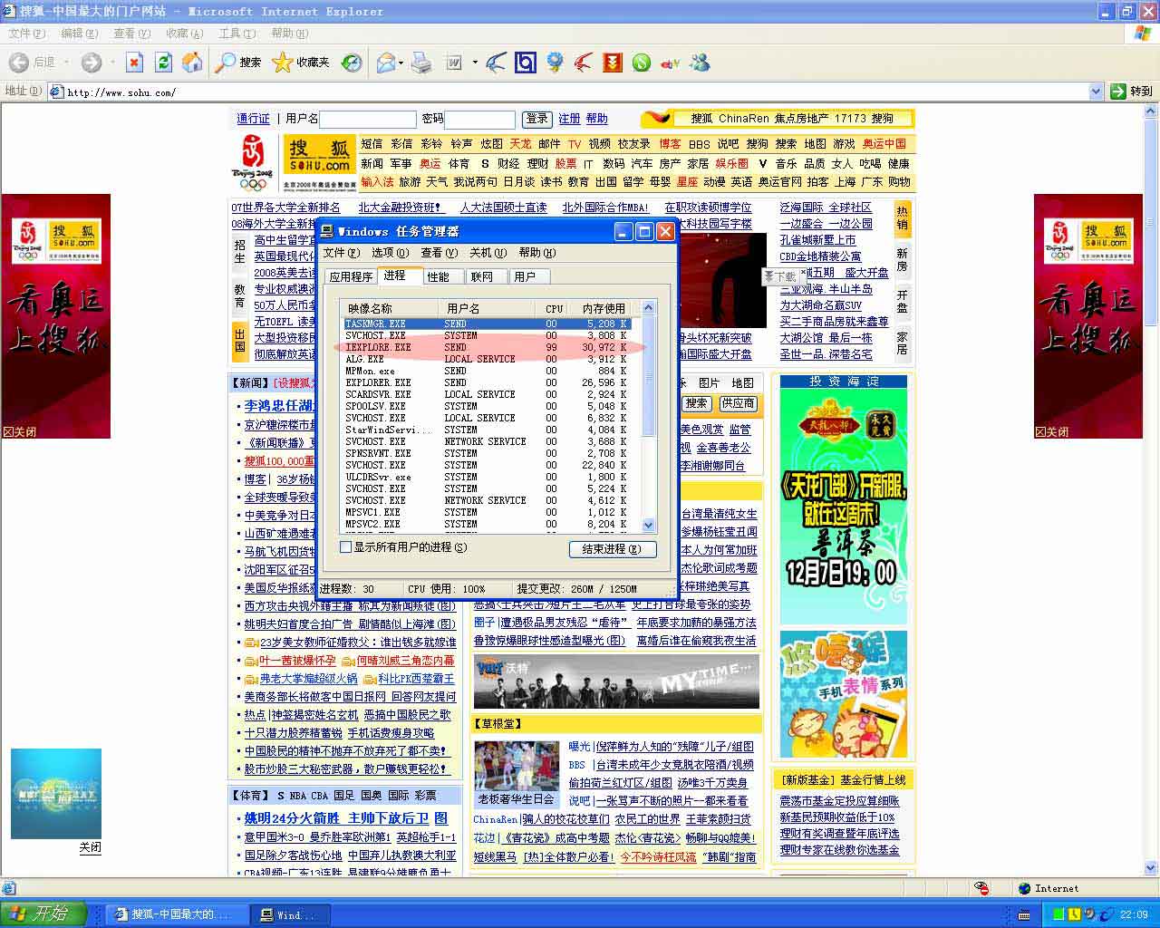The image size is (1160, 928).
Task: Open the History clock icon
Action: [352, 63]
